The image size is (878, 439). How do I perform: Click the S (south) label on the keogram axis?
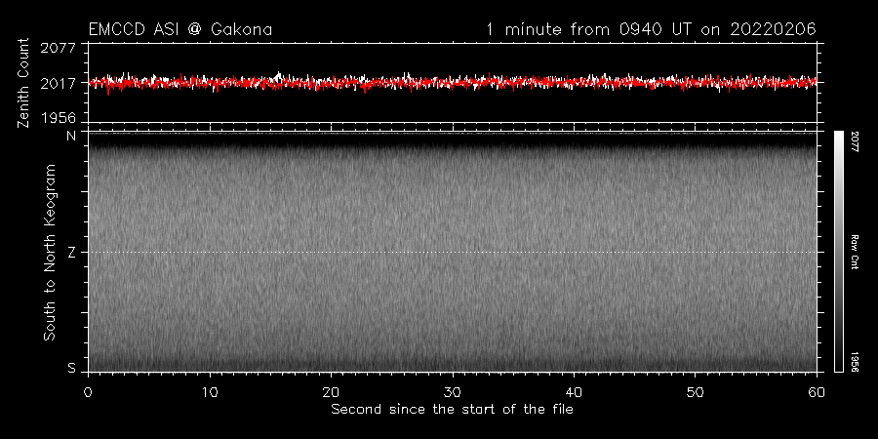coord(70,368)
